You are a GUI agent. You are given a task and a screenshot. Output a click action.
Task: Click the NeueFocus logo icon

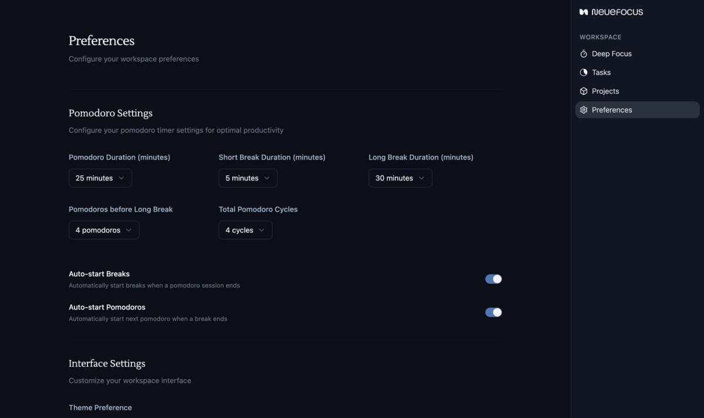tap(583, 12)
